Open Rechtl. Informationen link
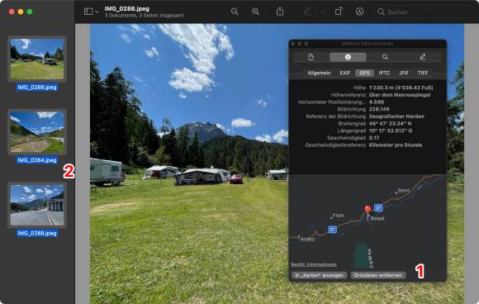Viewport: 479px width, 304px height. [x=314, y=264]
